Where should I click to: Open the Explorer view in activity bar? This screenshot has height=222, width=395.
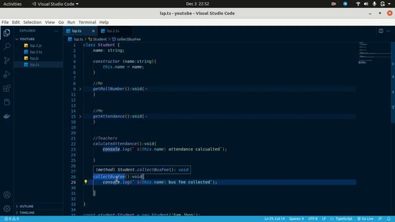(x=7, y=33)
